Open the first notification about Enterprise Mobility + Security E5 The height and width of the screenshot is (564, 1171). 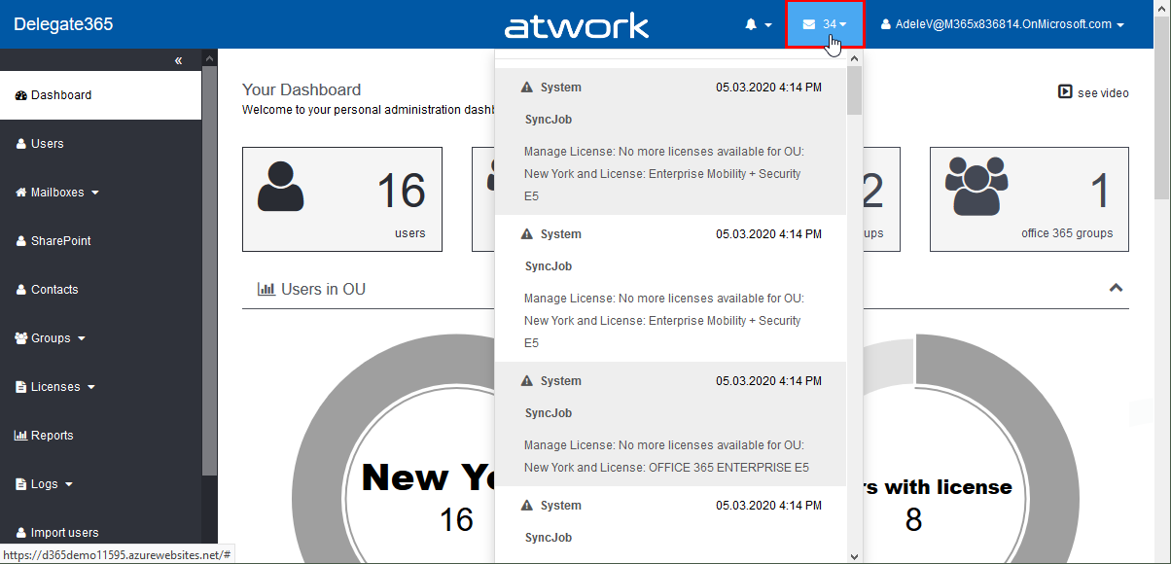[670, 141]
